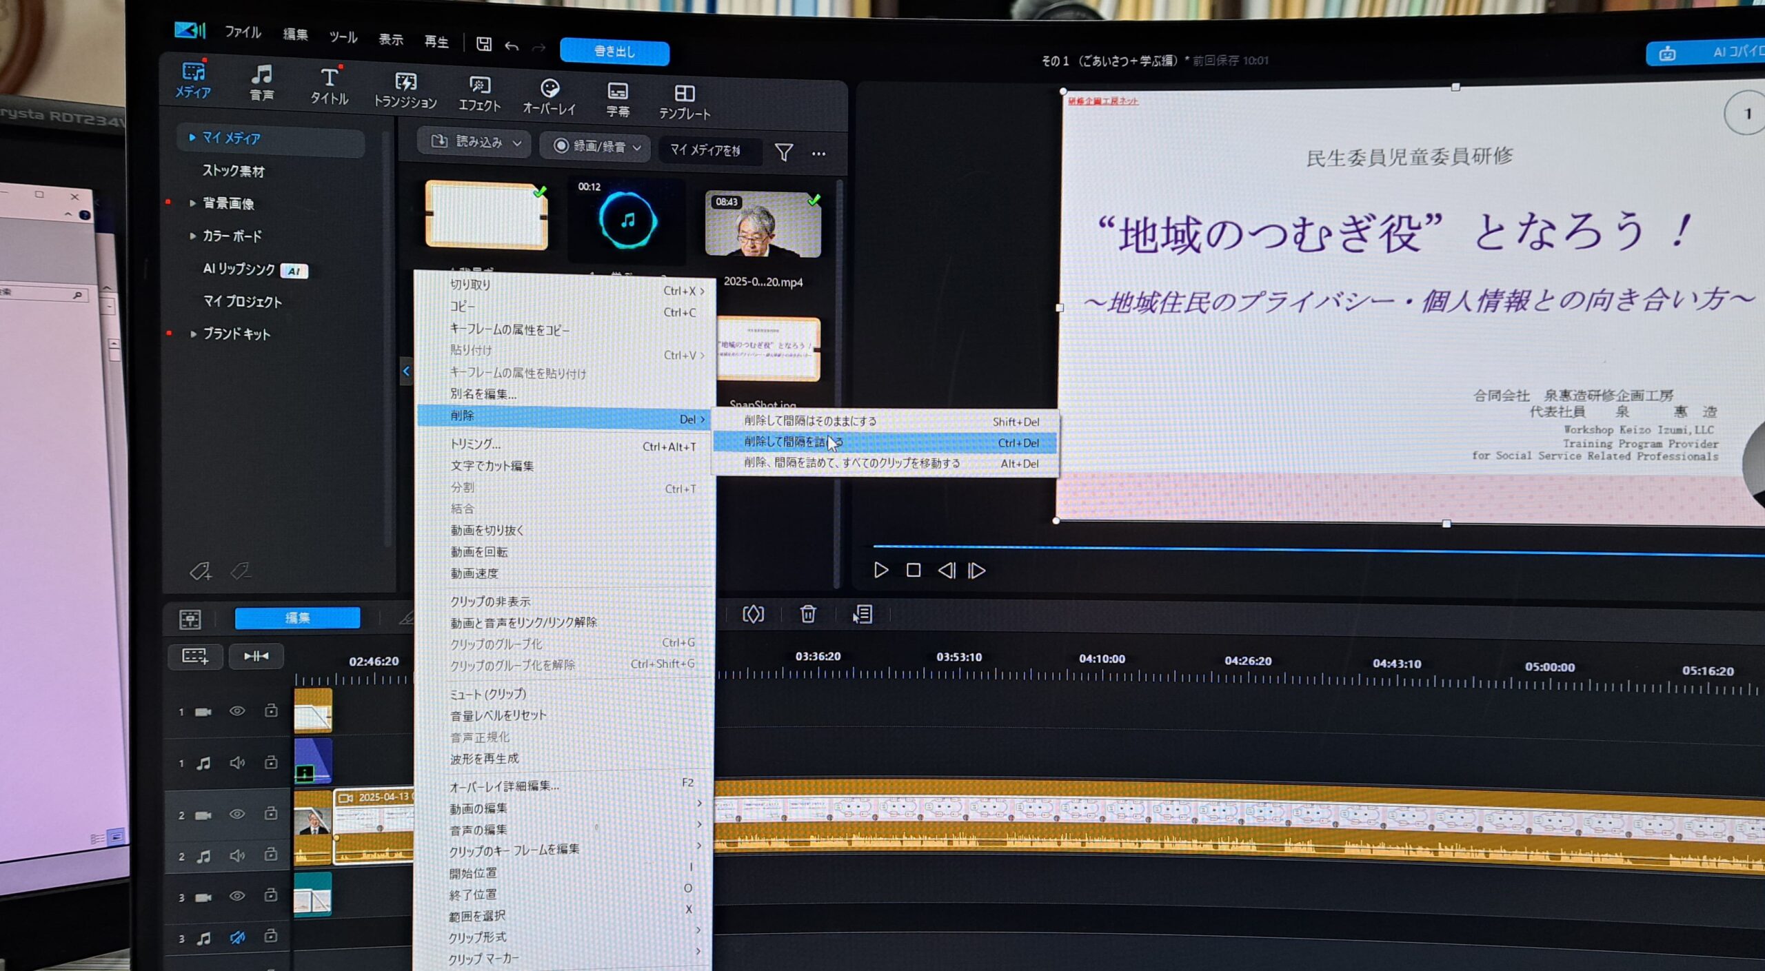Click the blue 編集 button above timeline

click(x=297, y=617)
